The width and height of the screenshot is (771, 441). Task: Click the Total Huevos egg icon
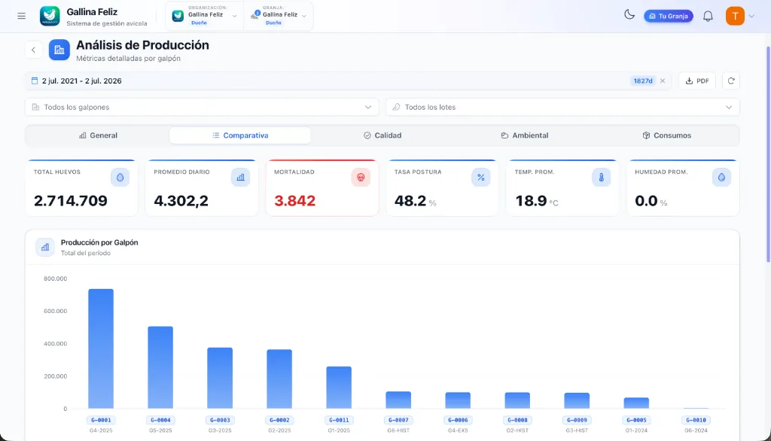point(120,178)
